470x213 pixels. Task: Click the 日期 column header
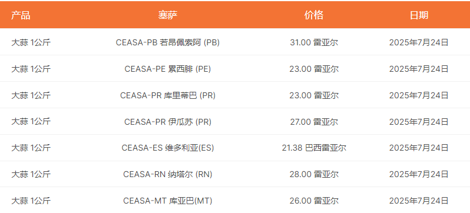click(419, 15)
